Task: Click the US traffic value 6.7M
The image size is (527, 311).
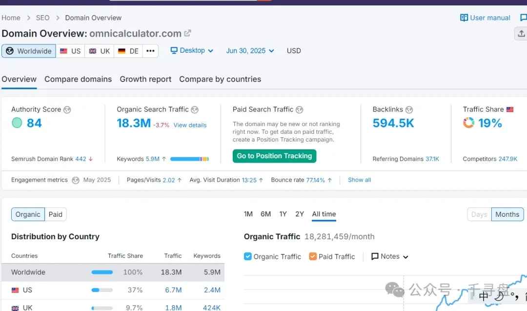Action: (x=173, y=290)
